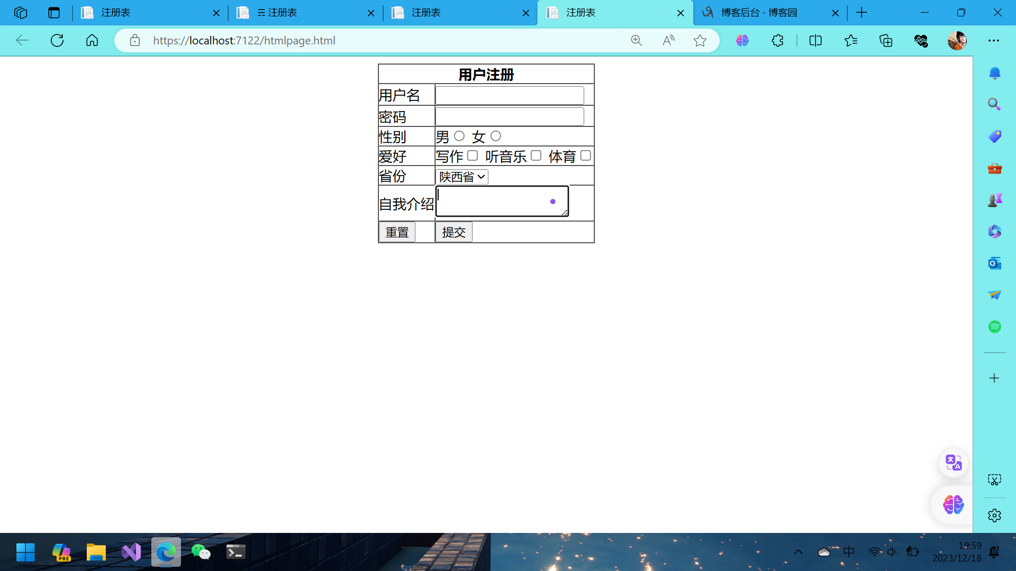The height and width of the screenshot is (571, 1016).
Task: Click the Read aloud icon
Action: coord(668,41)
